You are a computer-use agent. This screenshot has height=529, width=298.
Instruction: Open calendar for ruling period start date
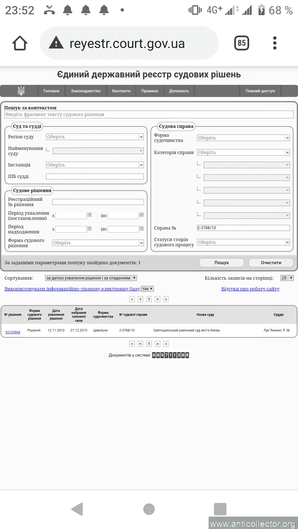pos(89,215)
